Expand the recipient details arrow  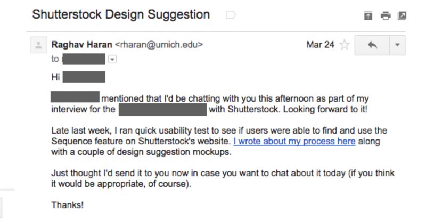(112, 59)
